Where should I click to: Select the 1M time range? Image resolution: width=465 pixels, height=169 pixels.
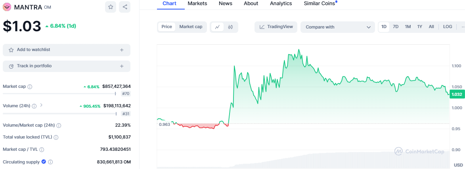[408, 27]
